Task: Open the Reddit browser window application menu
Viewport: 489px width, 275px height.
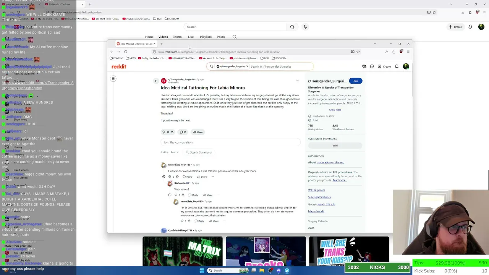Action: tap(408, 52)
